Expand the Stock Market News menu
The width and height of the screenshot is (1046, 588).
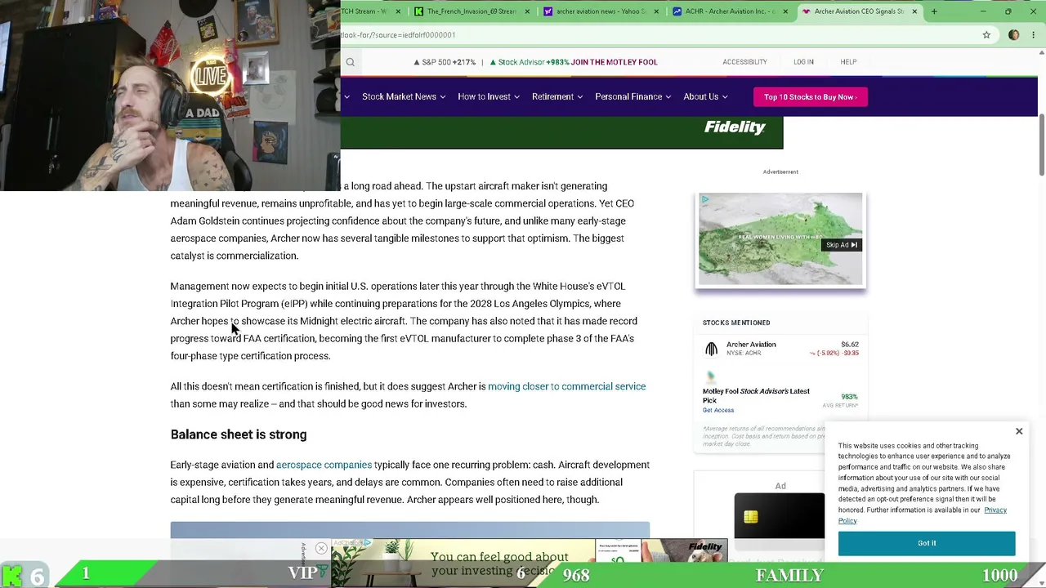(x=404, y=96)
